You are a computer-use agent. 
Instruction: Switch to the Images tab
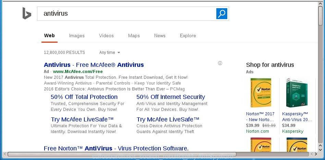(x=77, y=36)
